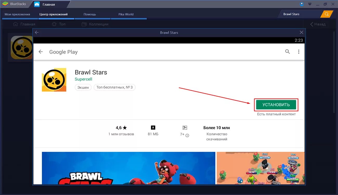Click the 1 млн отзывов text
The width and height of the screenshot is (338, 195).
tap(121, 134)
